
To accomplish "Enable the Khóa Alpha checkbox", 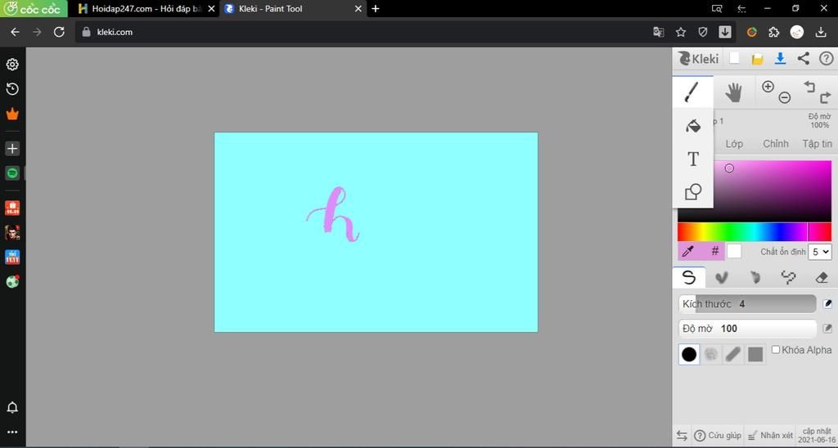I will tap(776, 350).
